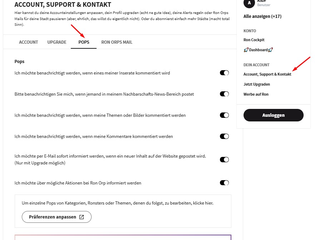Toggle notification for comments on my Inserate
The image size is (334, 240).
224,73
